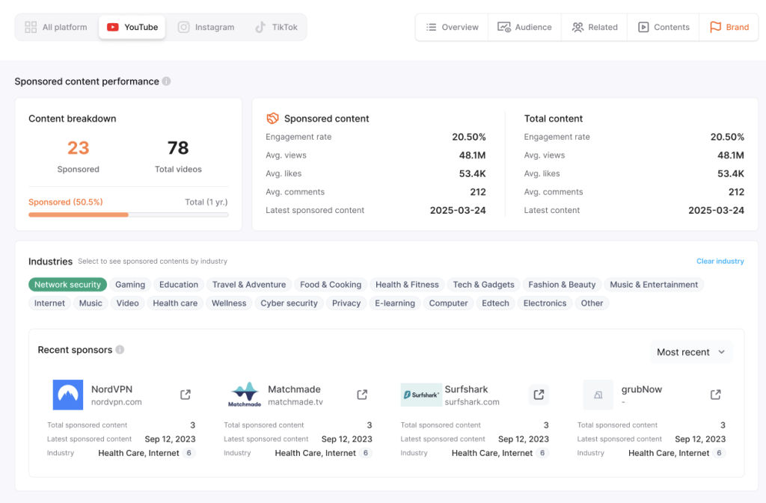Open Matchmade external link icon
The width and height of the screenshot is (766, 503).
tap(362, 395)
